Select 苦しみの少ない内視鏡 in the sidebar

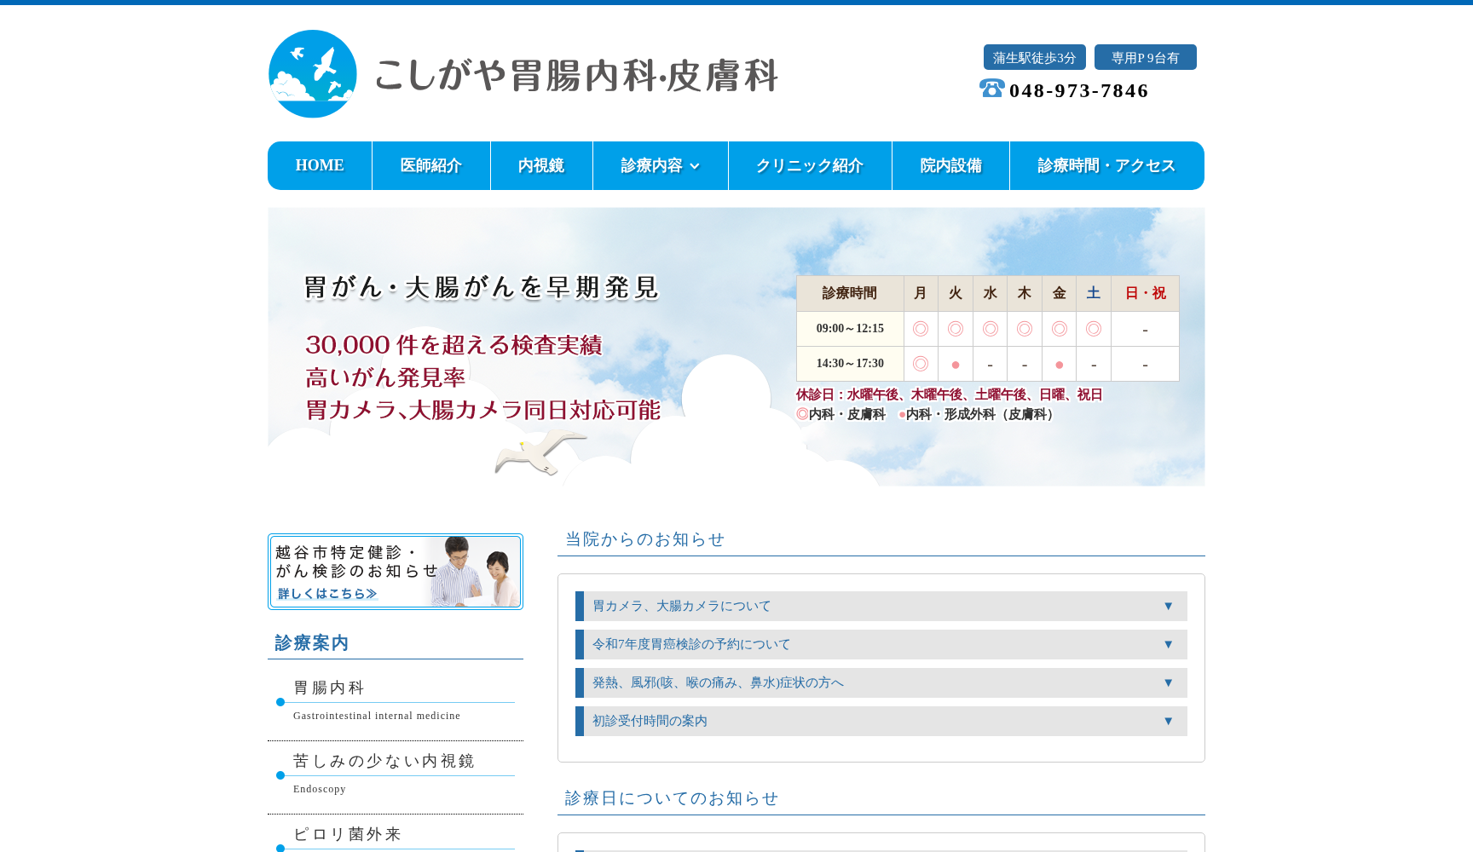click(x=385, y=761)
